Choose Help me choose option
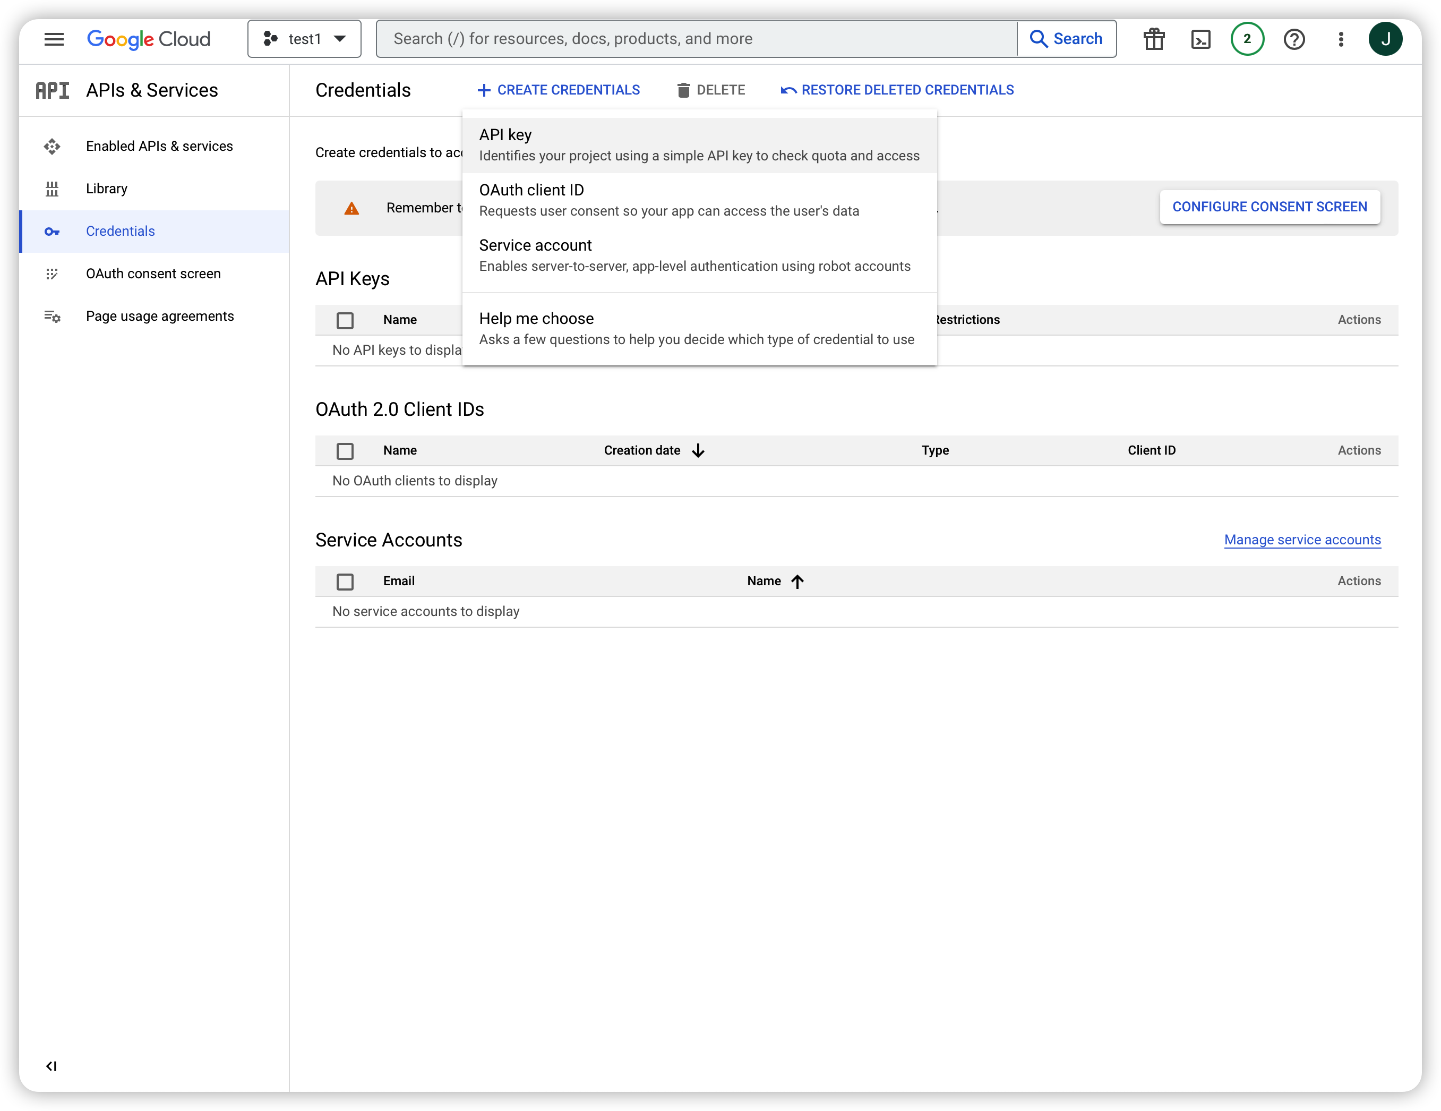 pos(699,329)
